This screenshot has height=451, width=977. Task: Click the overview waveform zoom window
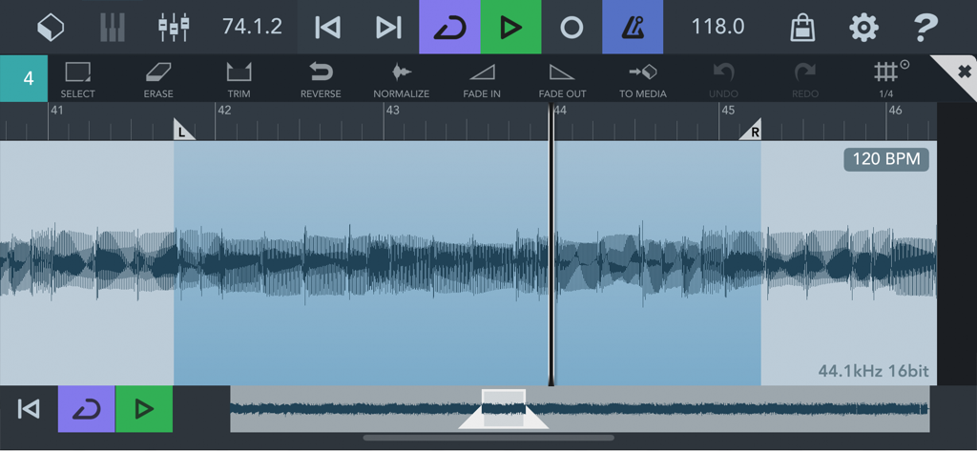coord(503,406)
